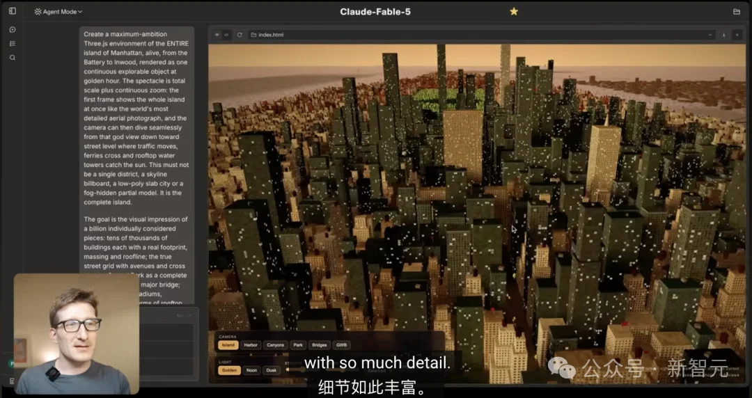Image resolution: width=752 pixels, height=398 pixels.
Task: Select the Noon light option
Action: pos(252,370)
